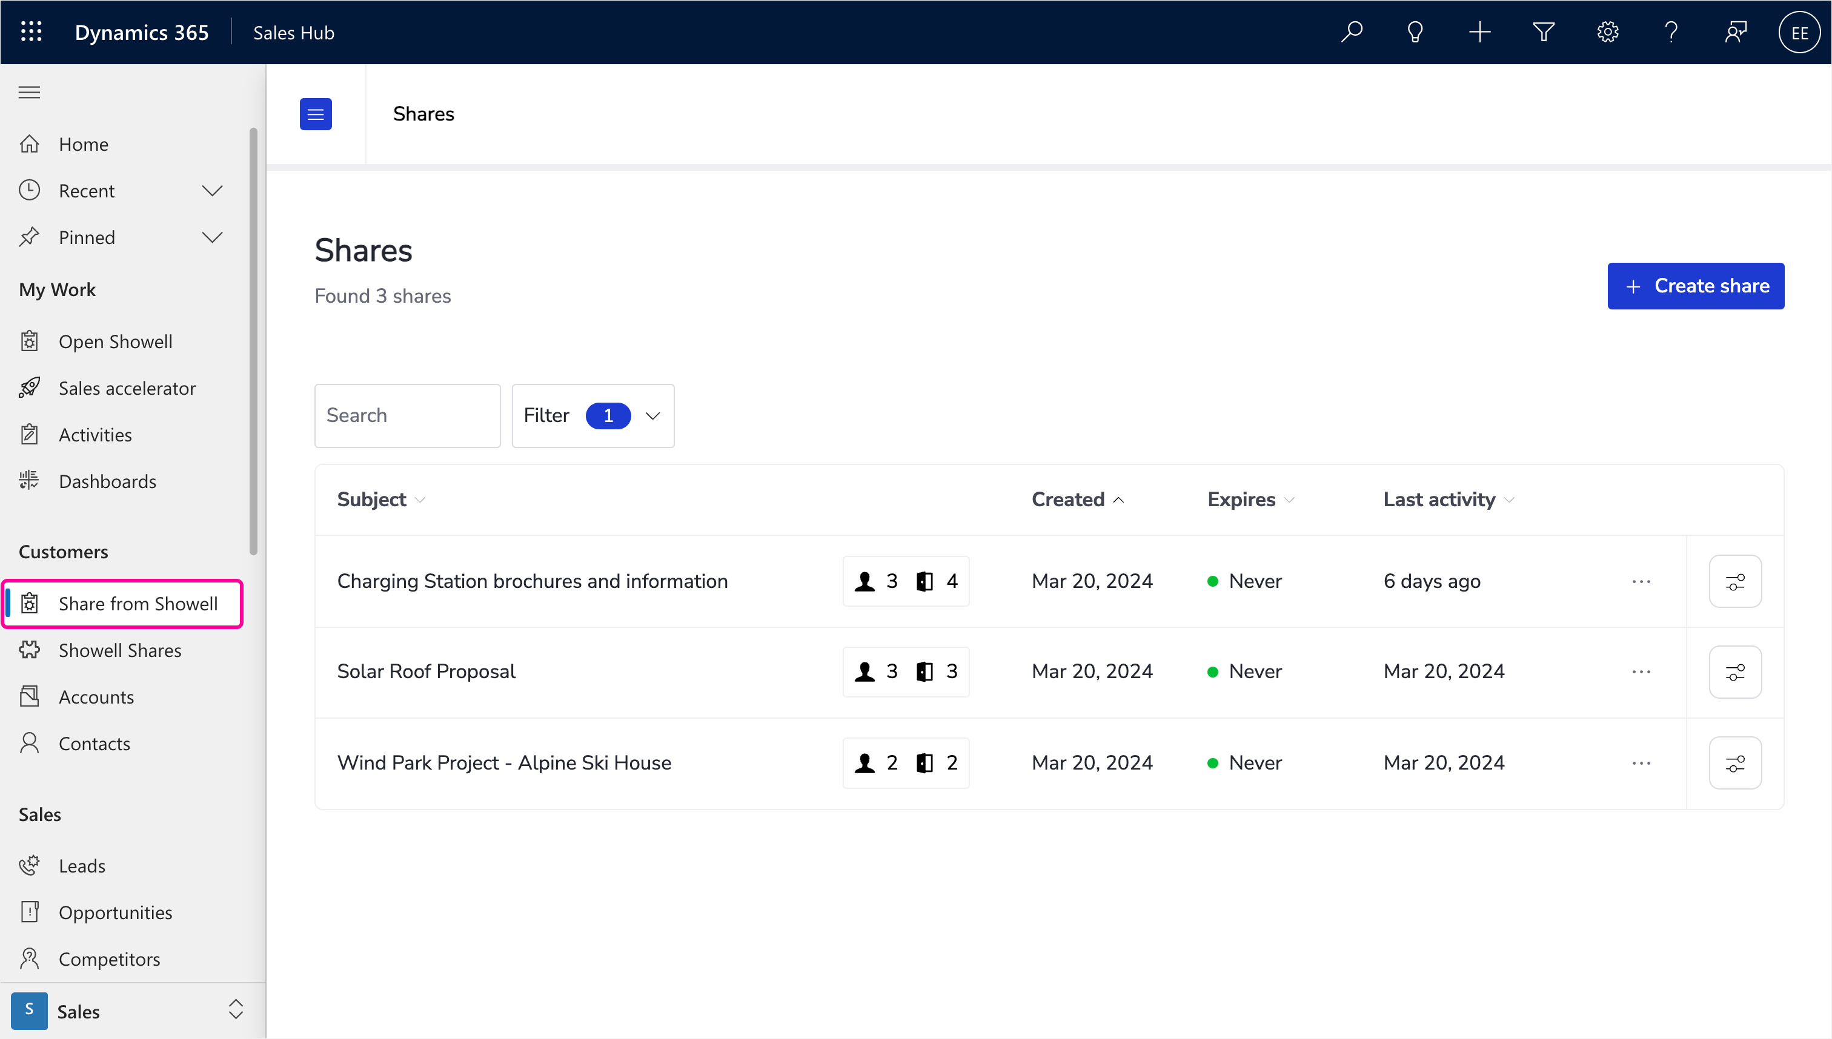Click the Search shares input field
Screen dimensions: 1832x1039
tap(407, 415)
